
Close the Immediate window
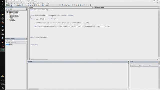128,62
